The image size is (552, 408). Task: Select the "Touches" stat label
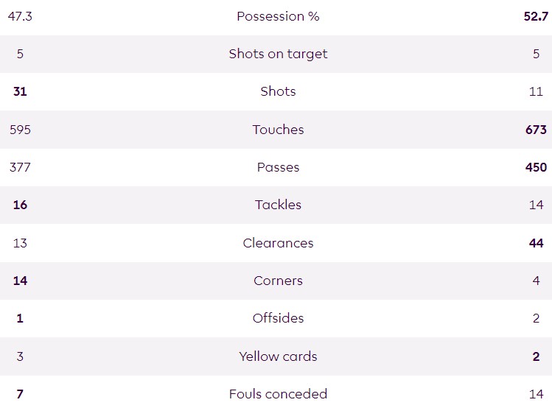(278, 130)
